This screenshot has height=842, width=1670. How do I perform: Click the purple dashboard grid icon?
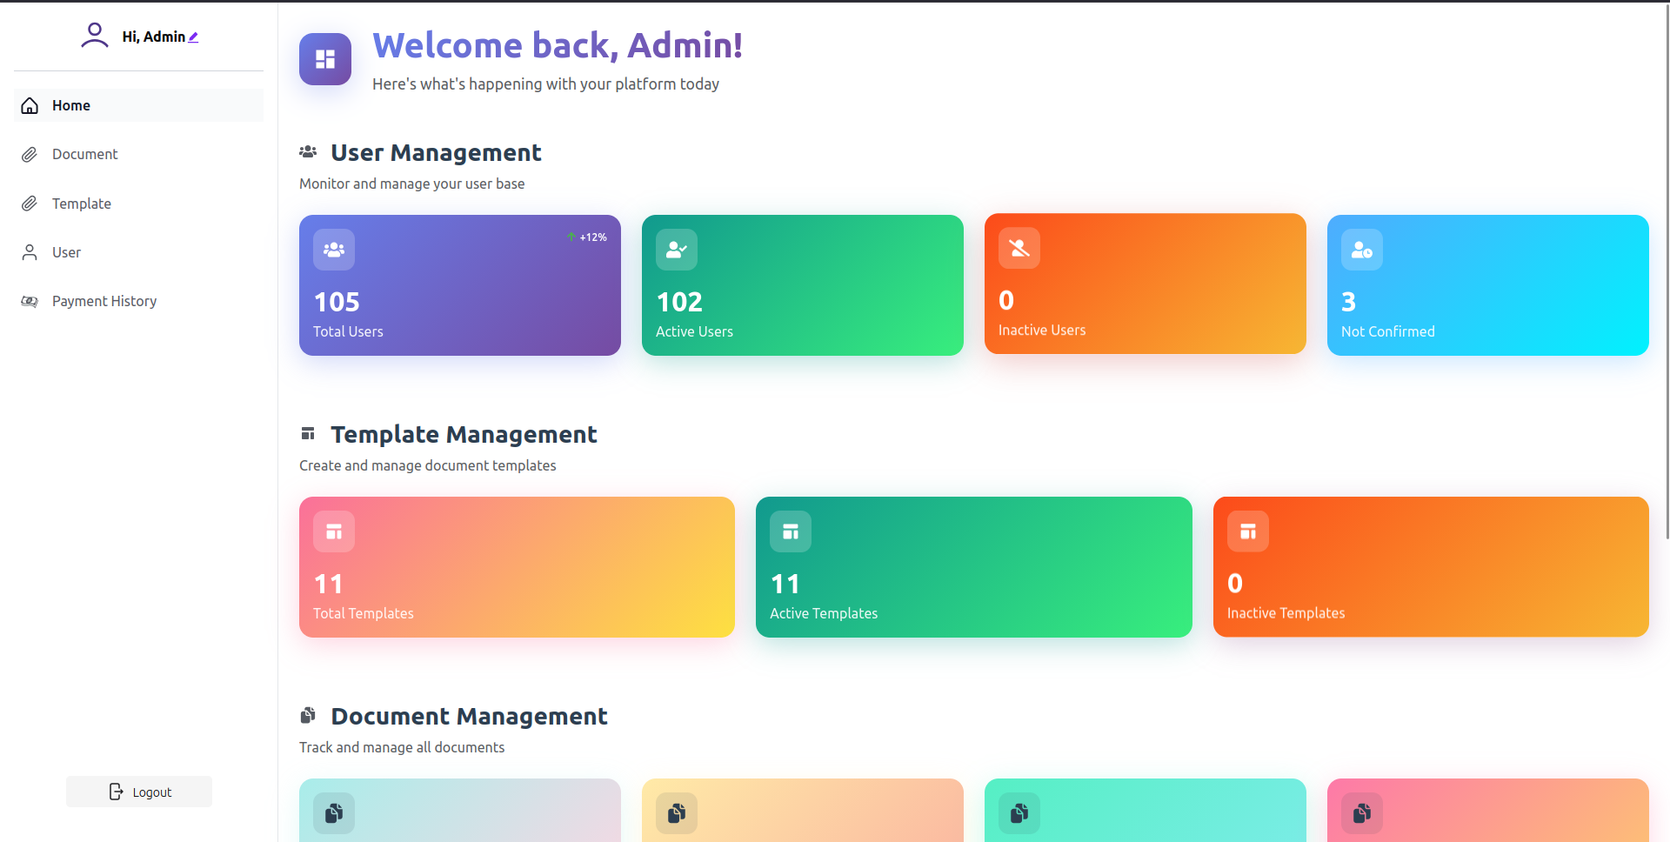[x=325, y=59]
